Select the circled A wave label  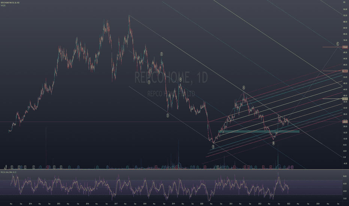(244, 88)
